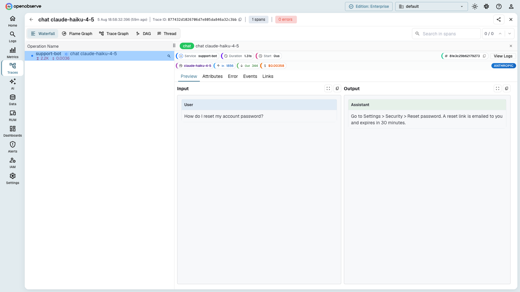Open IAM from the sidebar
Viewport: 520px width, 292px height.
pos(13,163)
